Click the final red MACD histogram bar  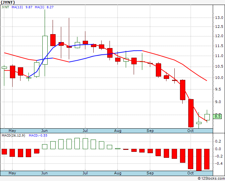[x=207, y=159]
